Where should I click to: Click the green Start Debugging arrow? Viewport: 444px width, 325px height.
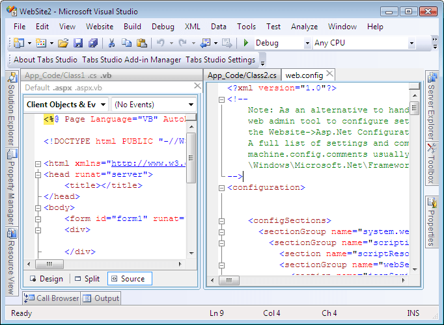246,43
